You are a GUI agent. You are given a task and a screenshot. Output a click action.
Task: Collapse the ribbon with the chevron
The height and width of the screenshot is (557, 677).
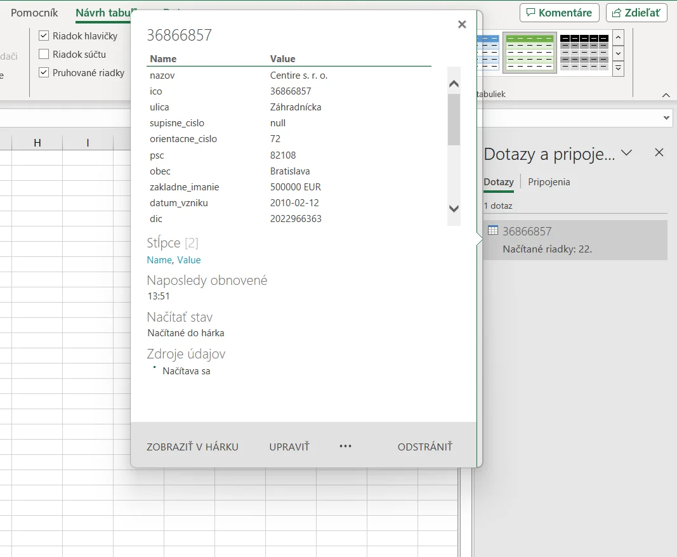(x=666, y=95)
